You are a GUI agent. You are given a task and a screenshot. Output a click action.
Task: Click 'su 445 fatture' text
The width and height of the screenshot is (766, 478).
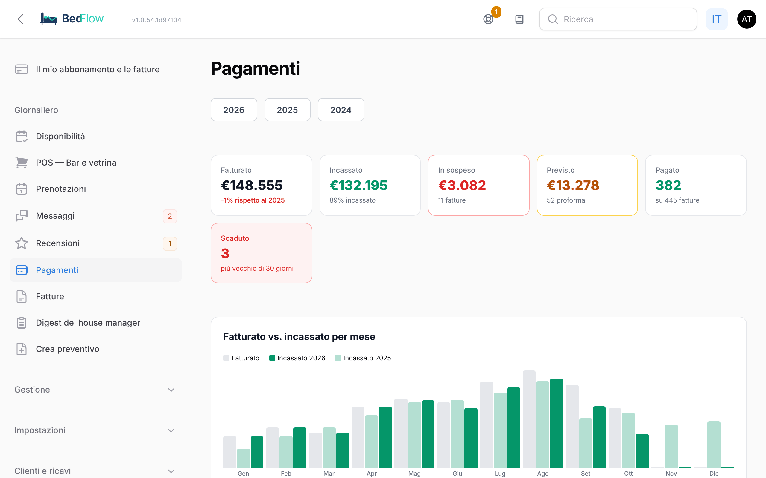tap(677, 200)
